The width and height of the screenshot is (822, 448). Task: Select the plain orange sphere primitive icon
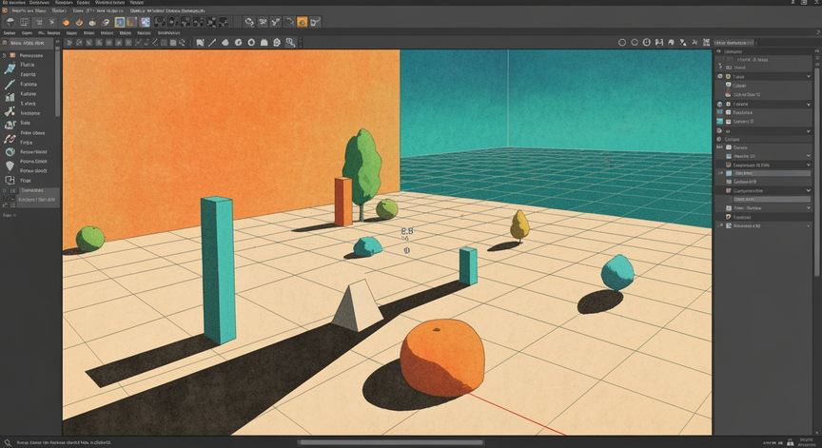tap(66, 22)
